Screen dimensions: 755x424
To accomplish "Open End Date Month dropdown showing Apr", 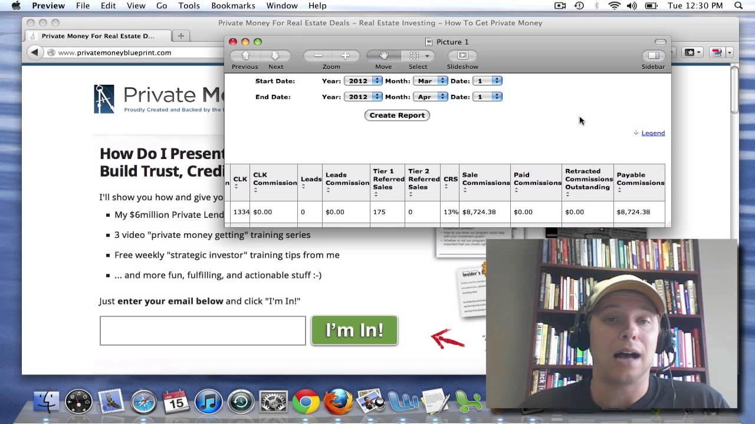I will [x=431, y=97].
